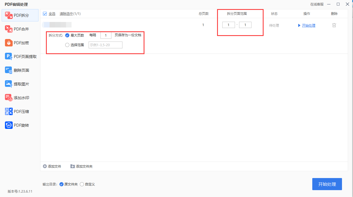The image size is (353, 197).
Task: Click the play triangle beside 开始处理 link
Action: coord(299,26)
